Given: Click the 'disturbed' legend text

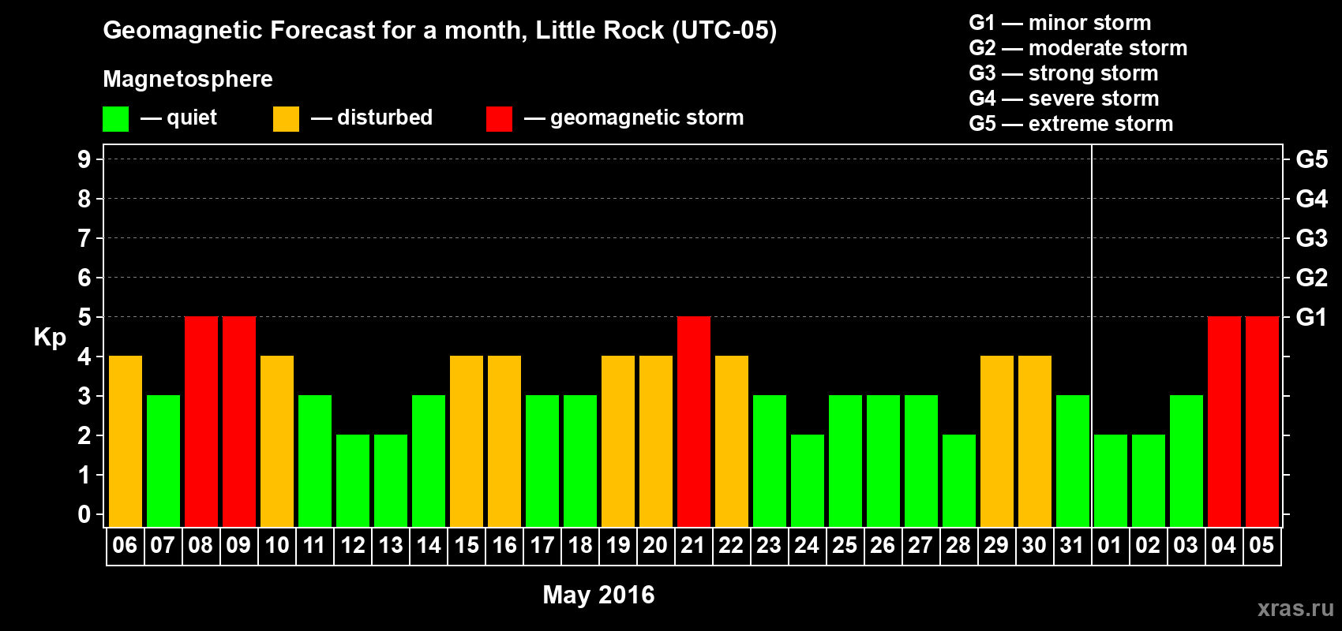Looking at the screenshot, I should click(x=385, y=118).
